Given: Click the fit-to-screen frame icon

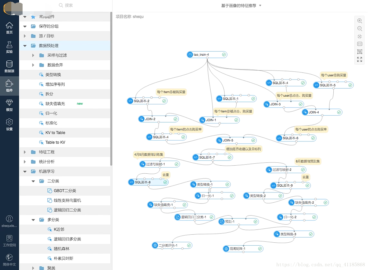Looking at the screenshot, I should point(360,52).
